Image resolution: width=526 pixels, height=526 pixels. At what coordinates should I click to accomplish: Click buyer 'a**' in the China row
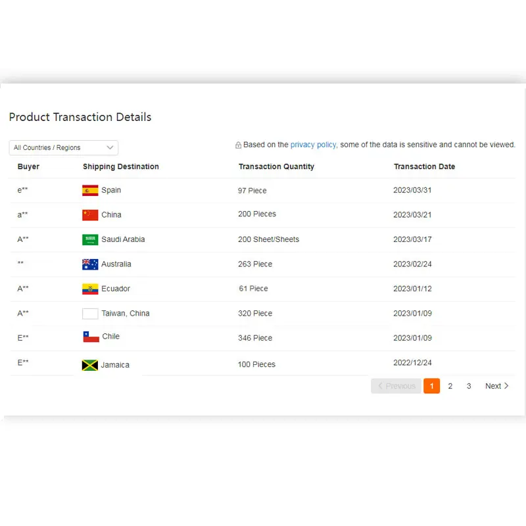point(22,215)
